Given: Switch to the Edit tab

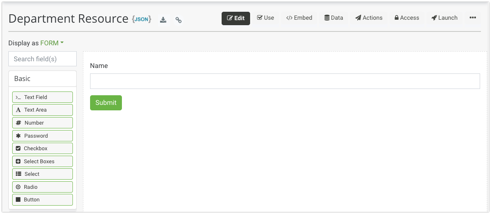Looking at the screenshot, I should coord(235,18).
